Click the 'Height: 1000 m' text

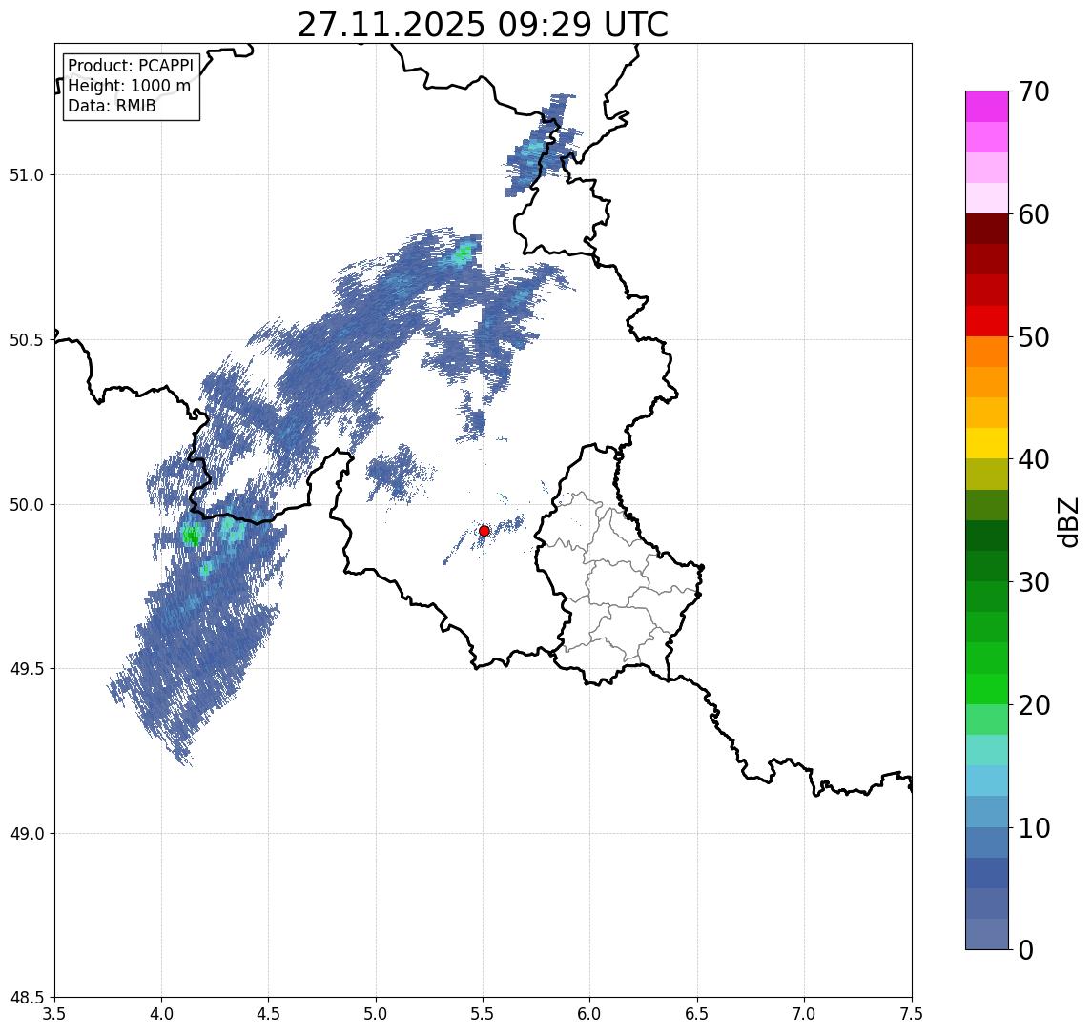pyautogui.click(x=129, y=86)
